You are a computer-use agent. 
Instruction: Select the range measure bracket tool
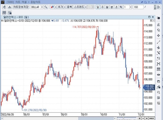(158, 64)
